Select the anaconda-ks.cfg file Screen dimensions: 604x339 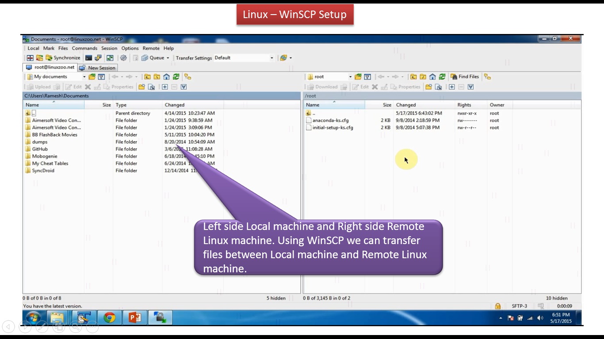[x=330, y=121]
